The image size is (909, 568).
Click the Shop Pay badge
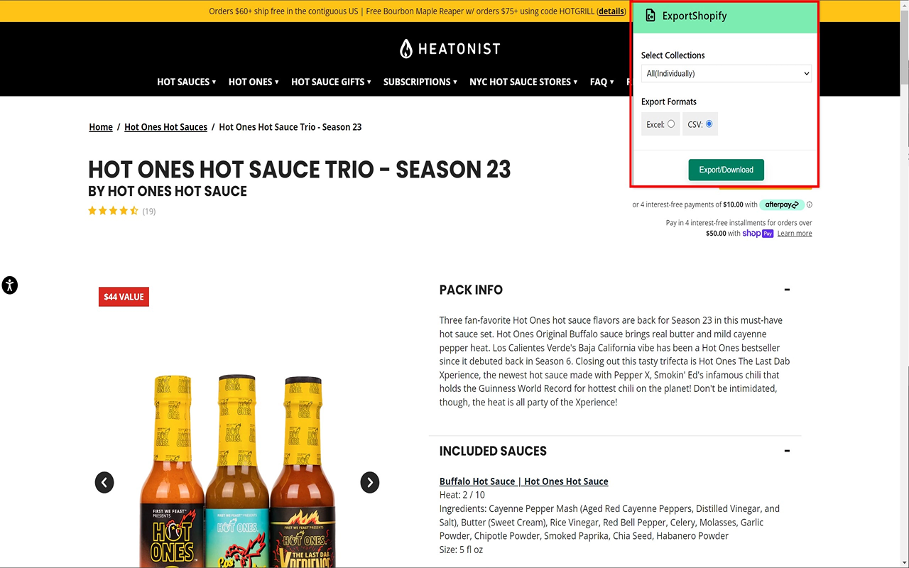[758, 233]
